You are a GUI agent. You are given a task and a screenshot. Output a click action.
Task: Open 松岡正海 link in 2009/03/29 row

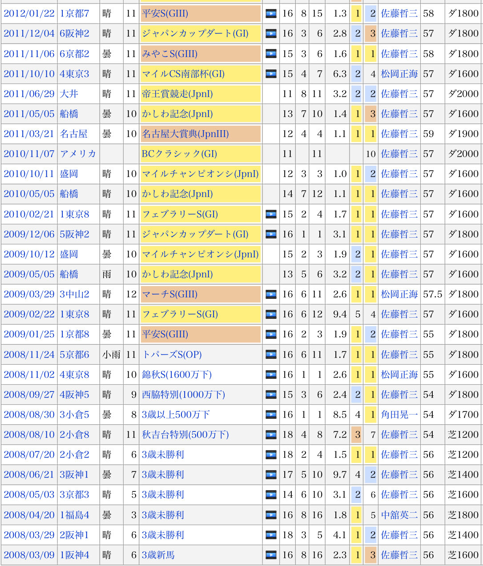[x=399, y=294]
